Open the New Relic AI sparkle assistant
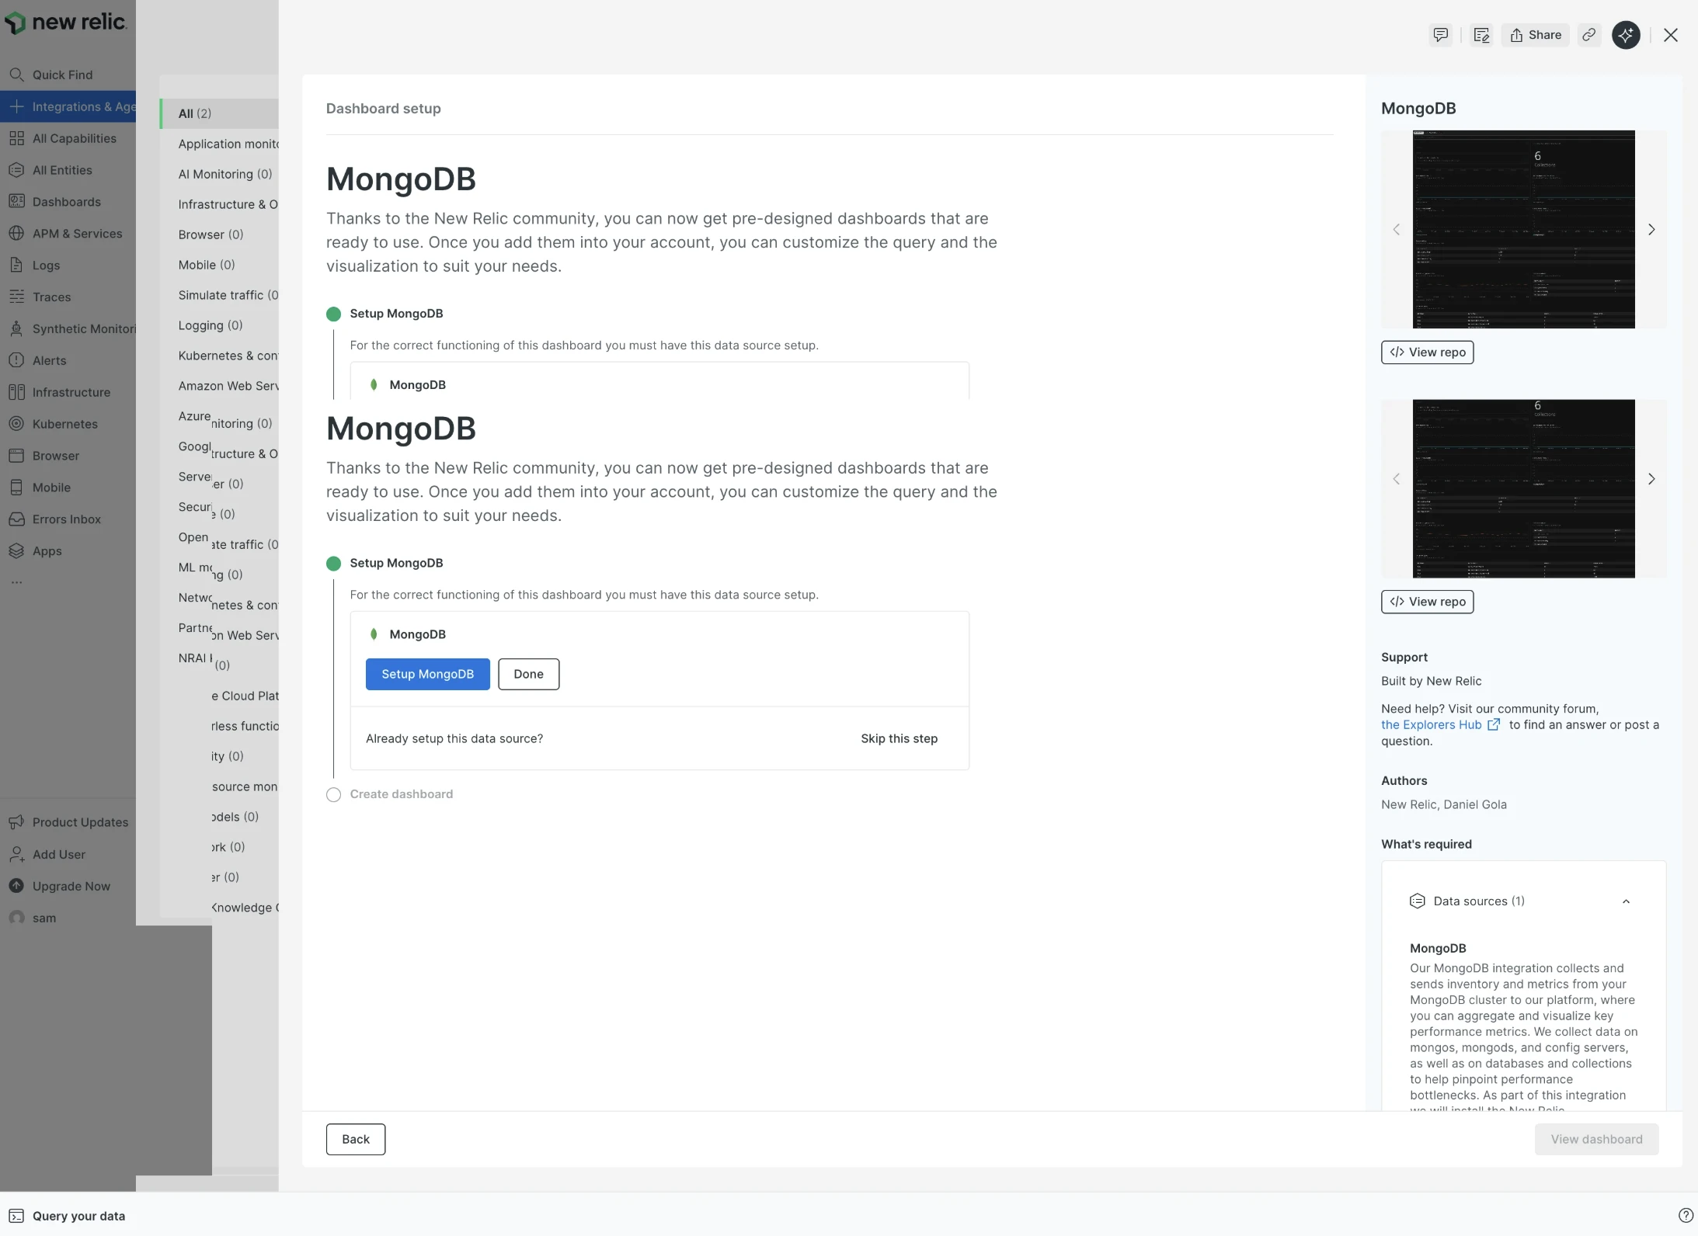Viewport: 1698px width, 1236px height. [x=1627, y=35]
